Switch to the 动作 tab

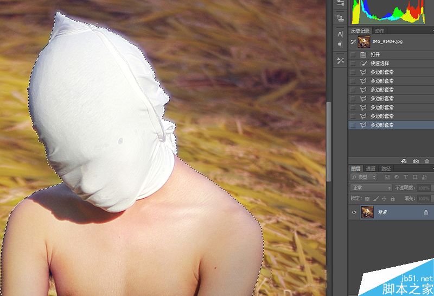click(x=379, y=31)
